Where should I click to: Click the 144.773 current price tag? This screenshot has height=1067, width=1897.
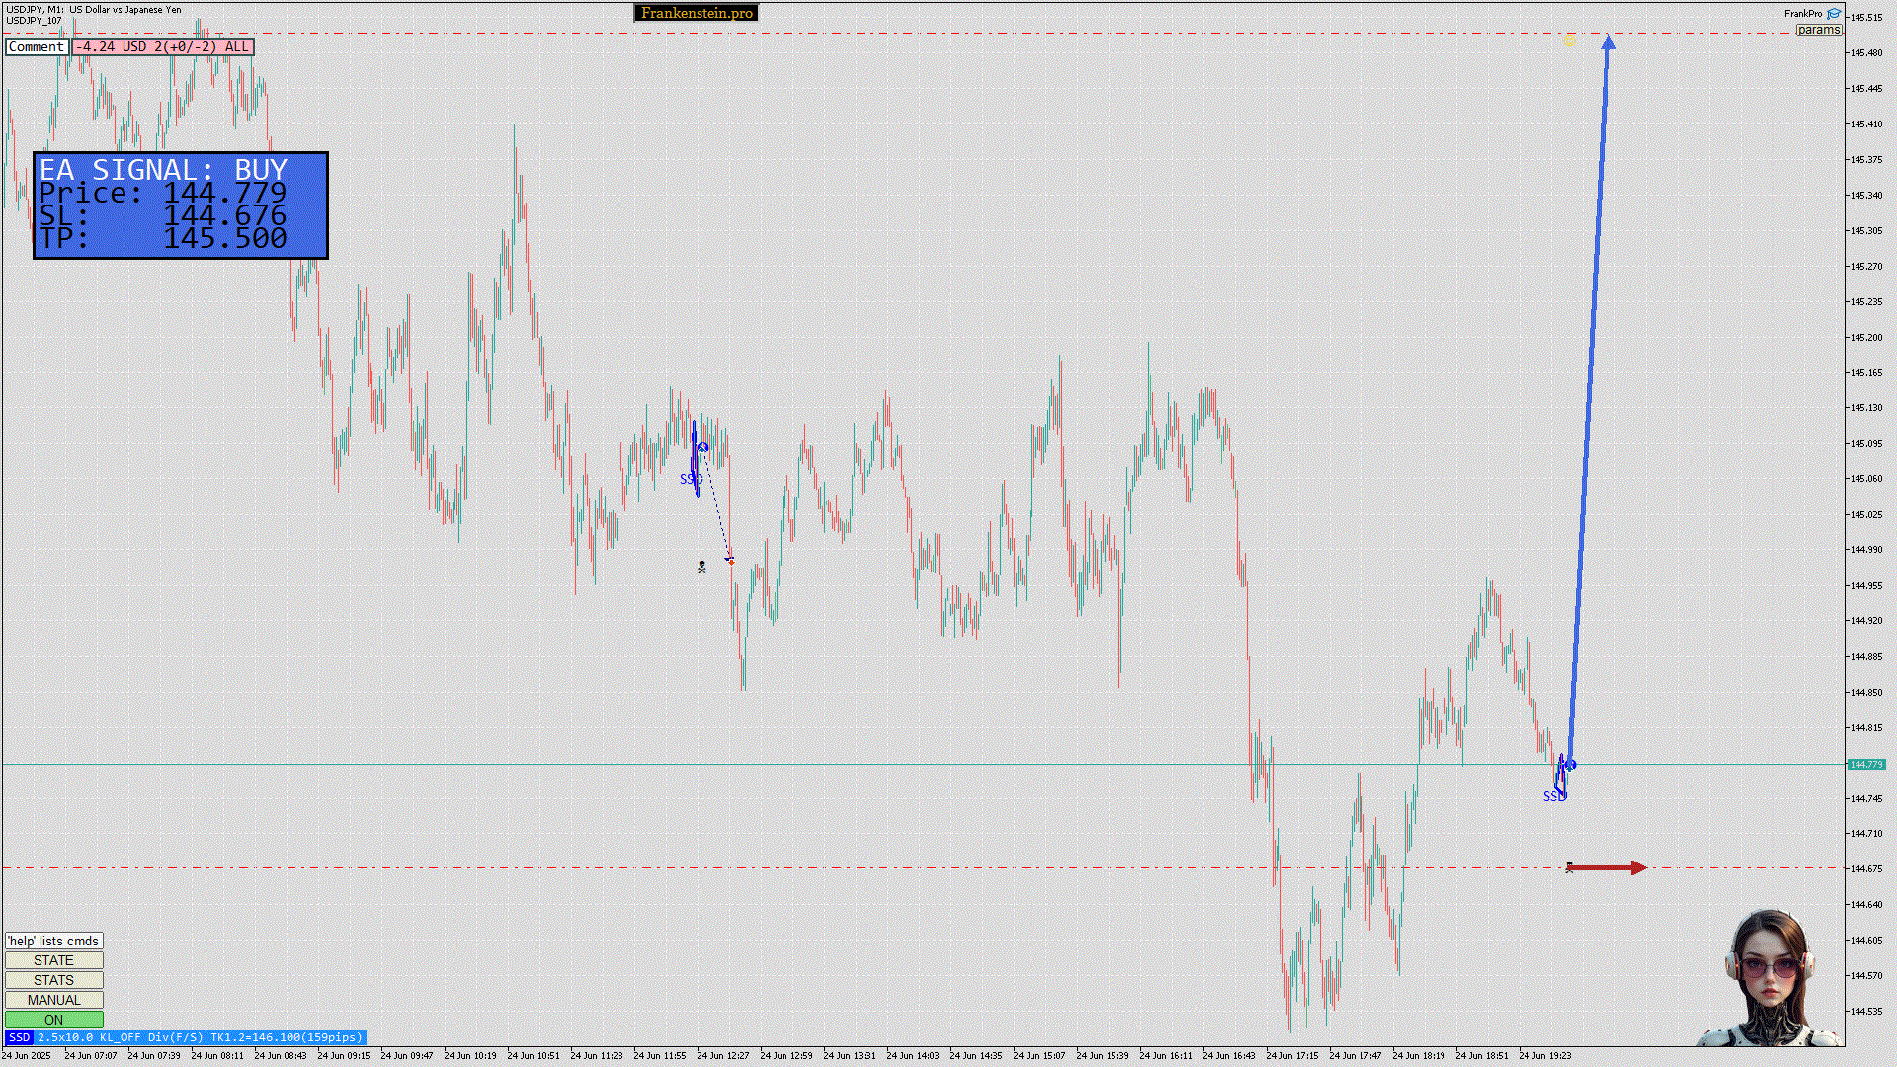pos(1866,765)
